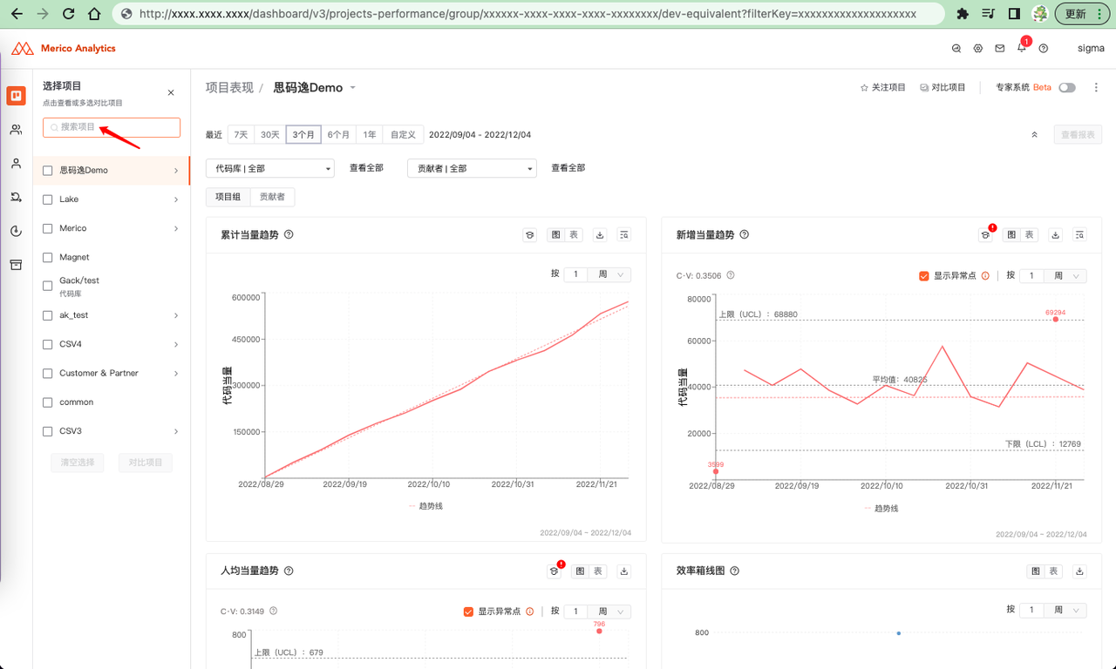Open notifications bell with badge
Screen dimensions: 1116x669
(x=1022, y=48)
